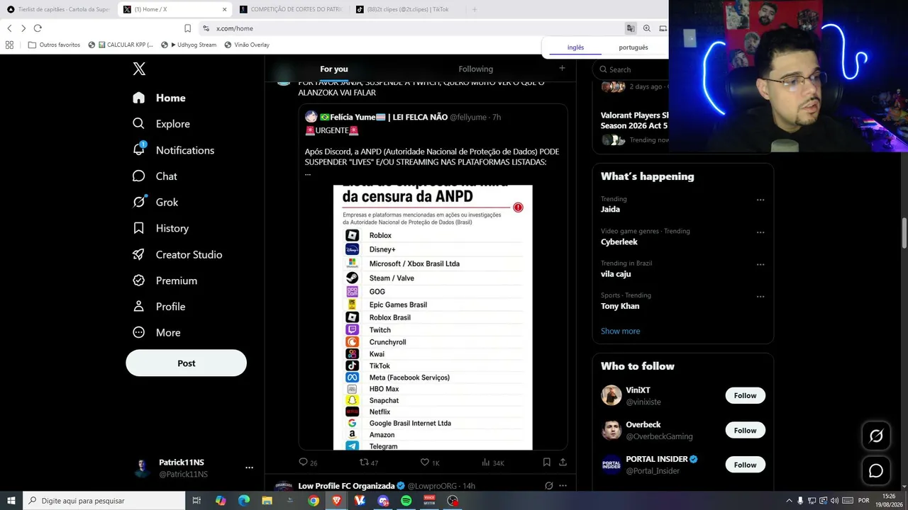Click the bookmark icon beside the address bar

(187, 28)
